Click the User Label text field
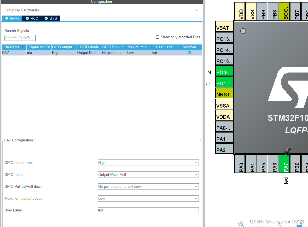This screenshot has width=308, height=227. 148,210
